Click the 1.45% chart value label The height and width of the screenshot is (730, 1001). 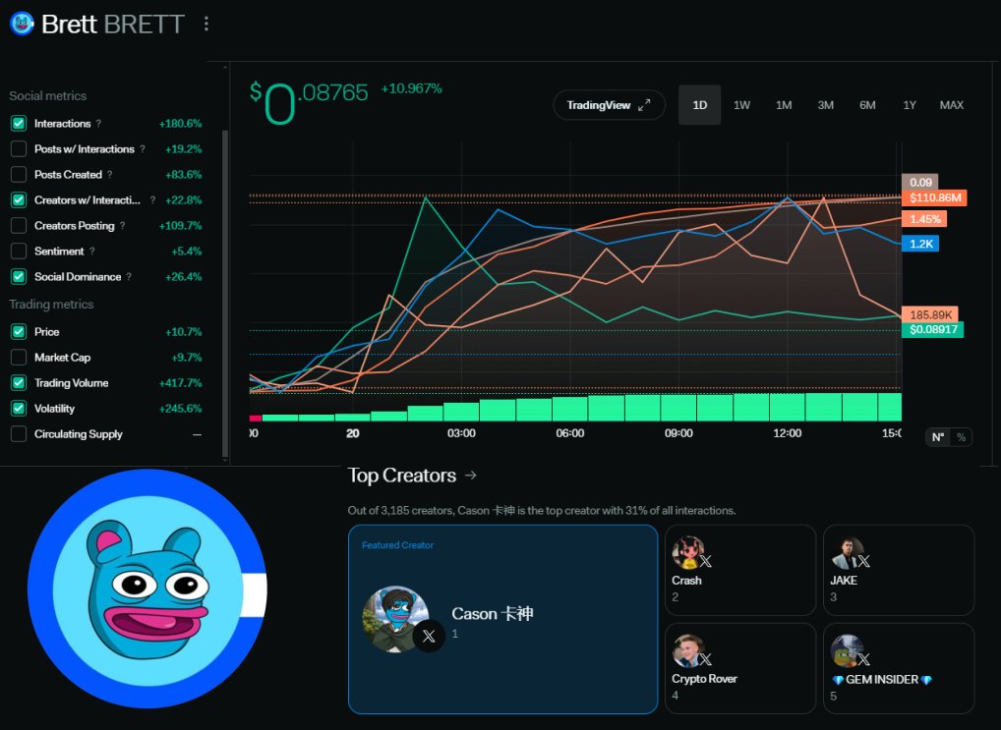924,219
